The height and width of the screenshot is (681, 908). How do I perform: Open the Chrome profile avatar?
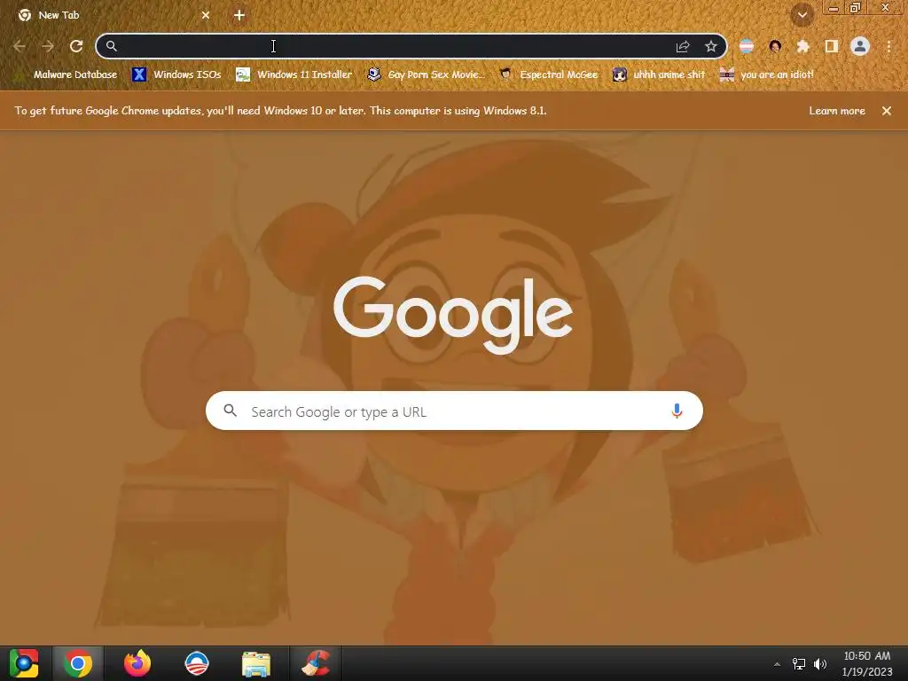point(860,46)
